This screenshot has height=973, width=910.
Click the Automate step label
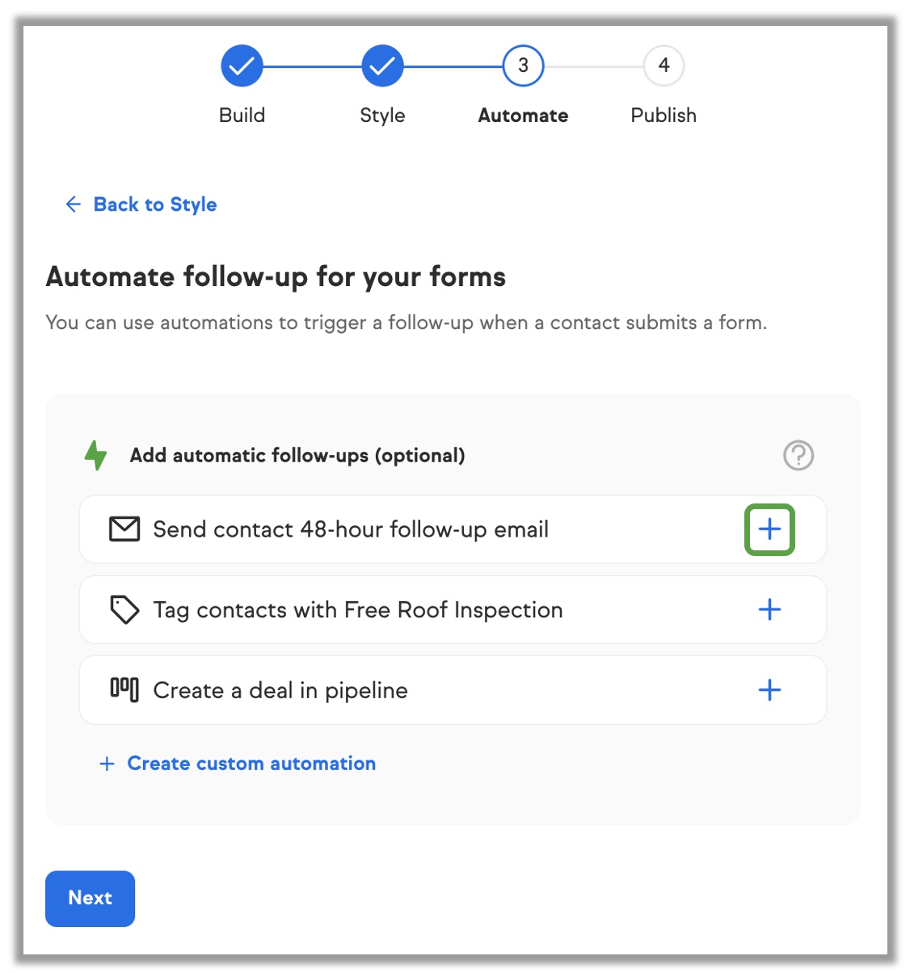(x=523, y=116)
